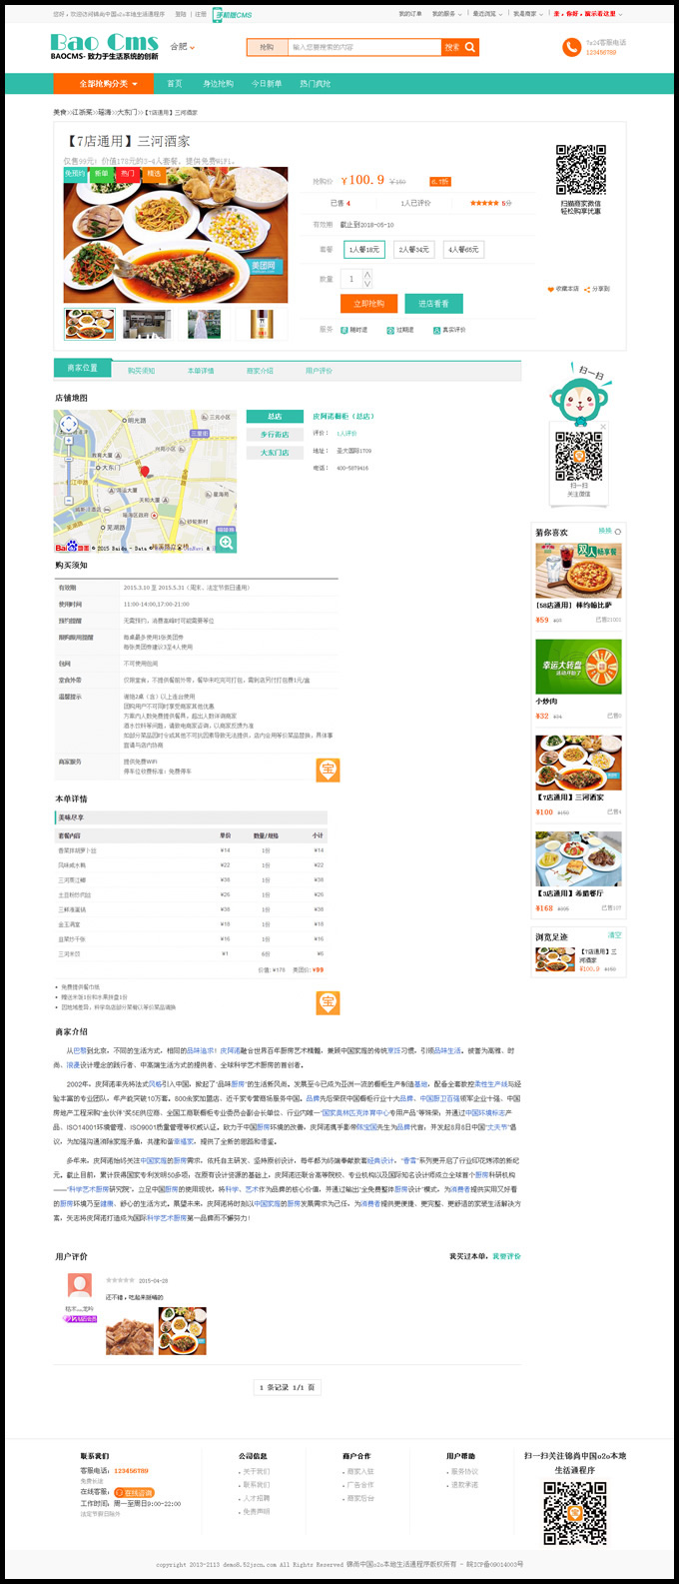Switch to the 购买须知 tab
The width and height of the screenshot is (679, 1584).
pyautogui.click(x=141, y=371)
